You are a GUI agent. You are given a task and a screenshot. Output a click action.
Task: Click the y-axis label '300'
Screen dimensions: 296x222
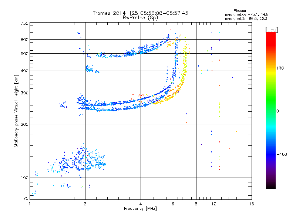coord(24,93)
